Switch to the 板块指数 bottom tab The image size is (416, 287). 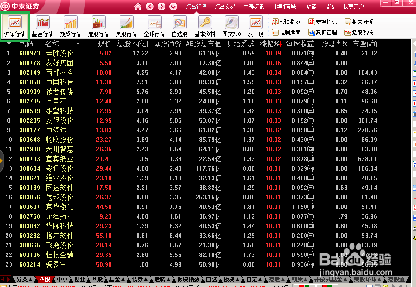(188, 279)
